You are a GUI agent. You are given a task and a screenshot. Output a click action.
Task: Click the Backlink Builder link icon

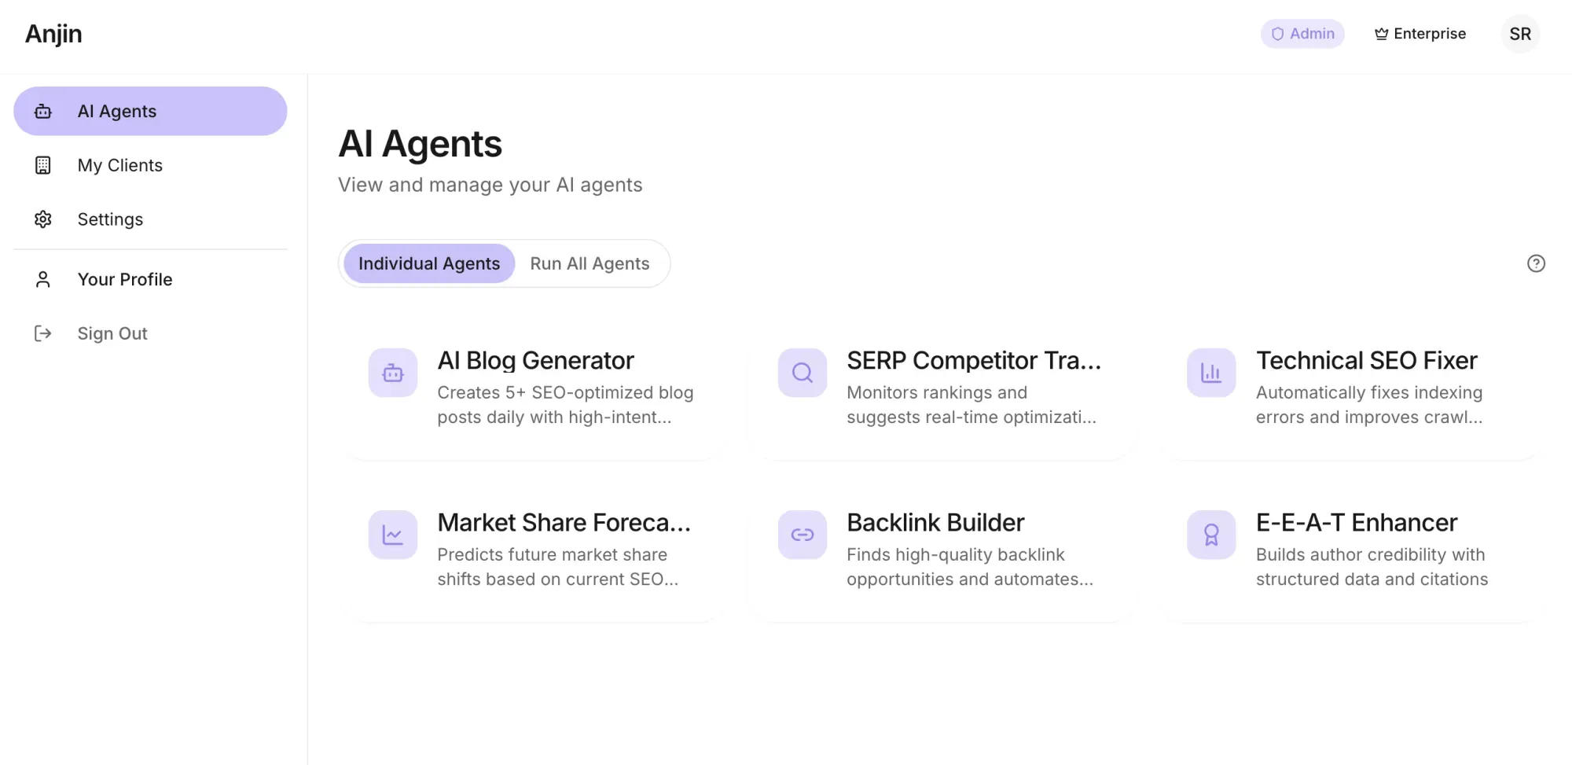[802, 535]
